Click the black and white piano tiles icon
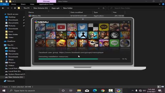The height and width of the screenshot is (93, 165). point(93,27)
